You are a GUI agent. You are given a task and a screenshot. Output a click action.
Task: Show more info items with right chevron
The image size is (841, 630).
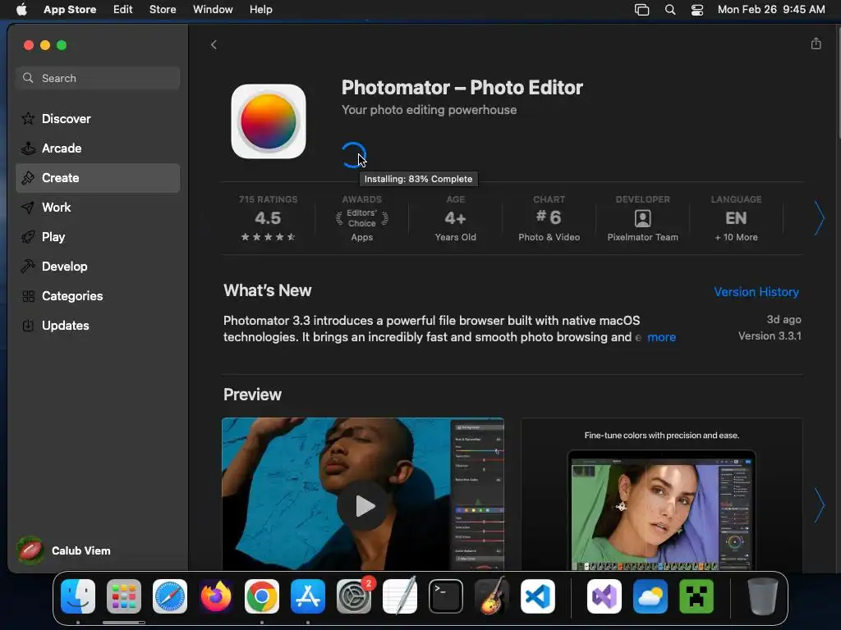(x=819, y=218)
